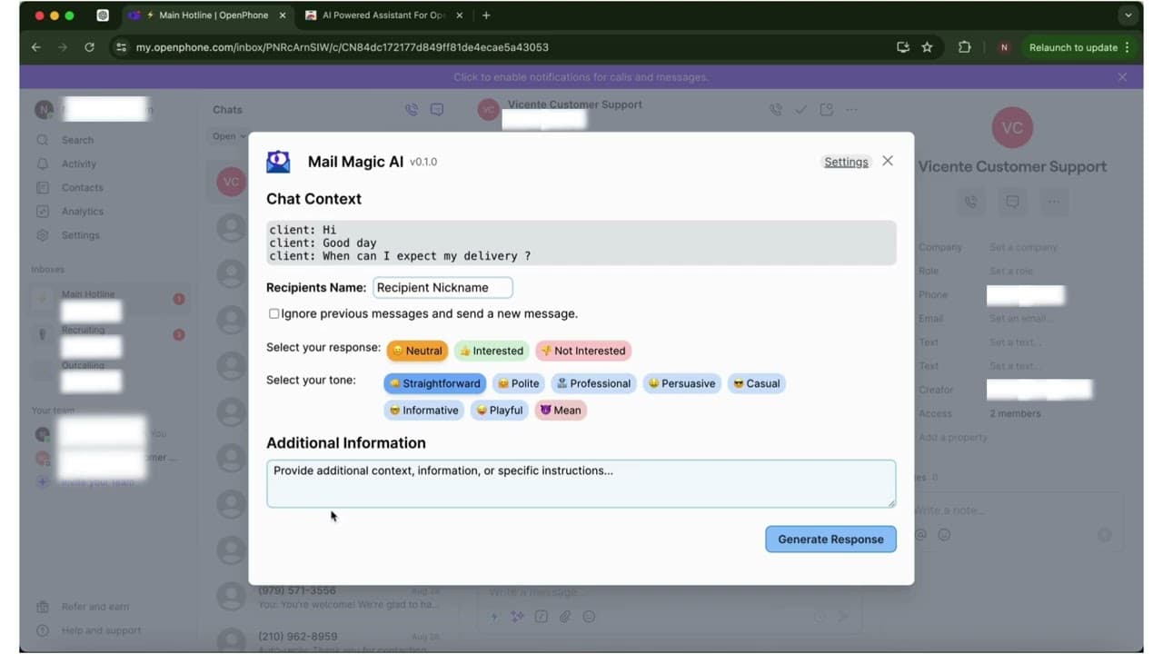Viewport: 1163px width, 654px height.
Task: Choose the Casual tone
Action: (757, 383)
